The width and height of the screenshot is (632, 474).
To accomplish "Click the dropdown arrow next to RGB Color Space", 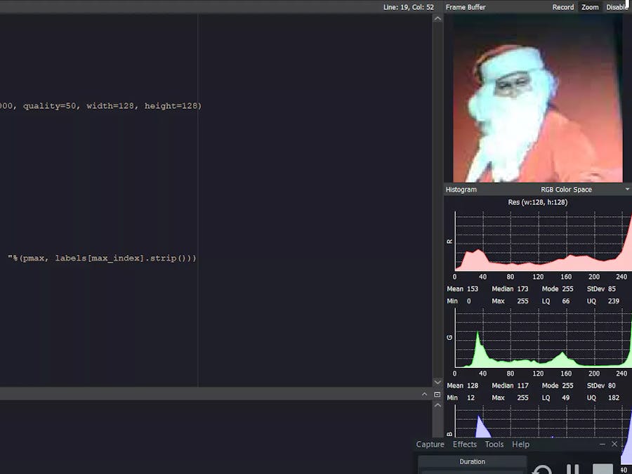I will tap(627, 189).
